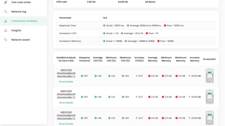Open Network log in sidebar

click(19, 12)
